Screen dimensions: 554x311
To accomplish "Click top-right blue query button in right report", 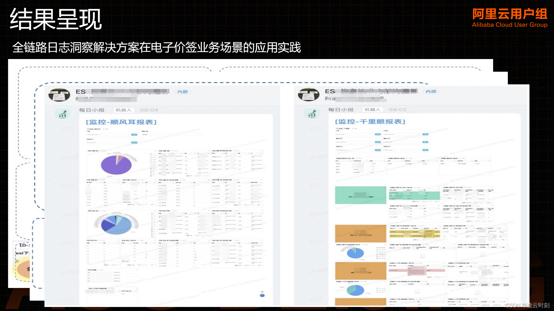I will 425,134.
